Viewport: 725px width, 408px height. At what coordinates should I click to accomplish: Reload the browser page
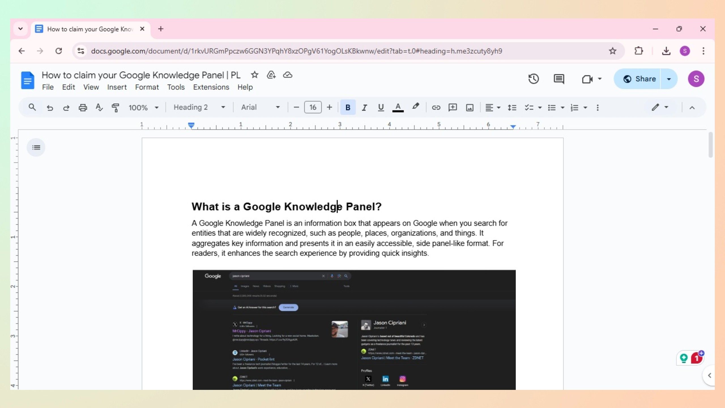point(59,51)
